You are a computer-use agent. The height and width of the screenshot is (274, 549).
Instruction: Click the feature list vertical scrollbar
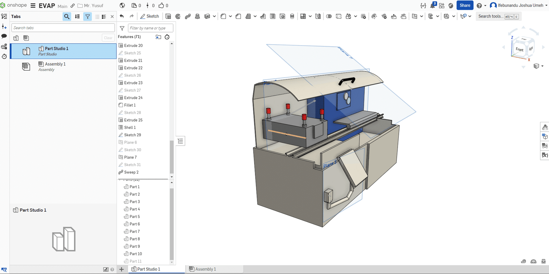click(172, 157)
